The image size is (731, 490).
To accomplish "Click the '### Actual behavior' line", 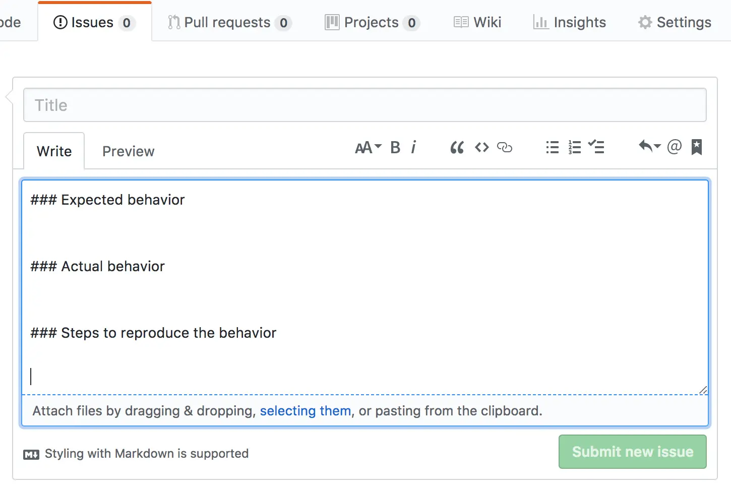I will pyautogui.click(x=97, y=266).
